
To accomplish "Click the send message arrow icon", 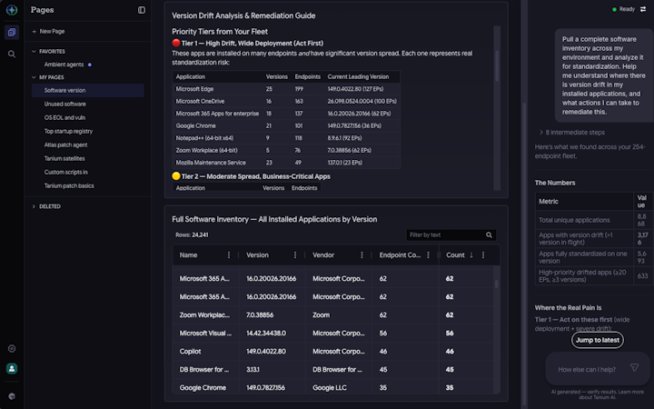I will coord(634,367).
